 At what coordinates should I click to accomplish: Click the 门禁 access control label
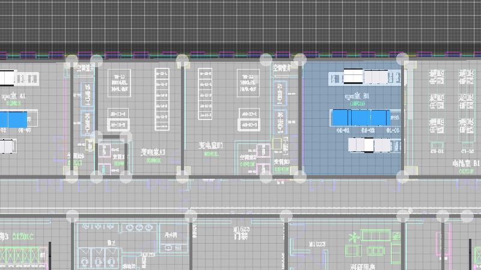[x=241, y=236]
